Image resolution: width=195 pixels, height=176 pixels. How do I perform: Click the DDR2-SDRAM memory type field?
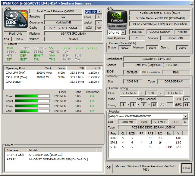pyautogui.click(x=174, y=82)
